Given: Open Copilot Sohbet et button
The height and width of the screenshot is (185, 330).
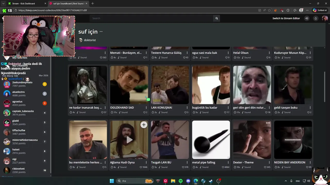Looking at the screenshot, I should tap(320, 10).
